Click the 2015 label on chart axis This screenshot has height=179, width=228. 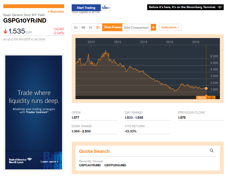tap(170, 42)
